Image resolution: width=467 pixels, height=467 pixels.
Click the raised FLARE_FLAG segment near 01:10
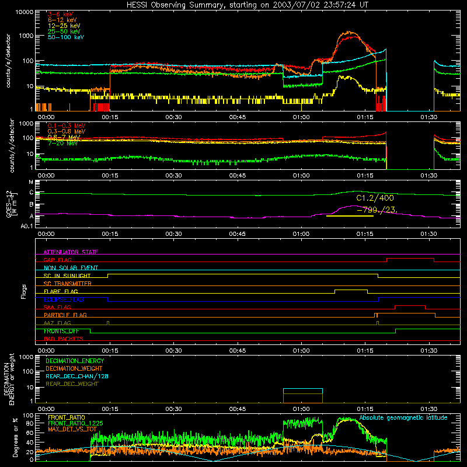click(351, 290)
